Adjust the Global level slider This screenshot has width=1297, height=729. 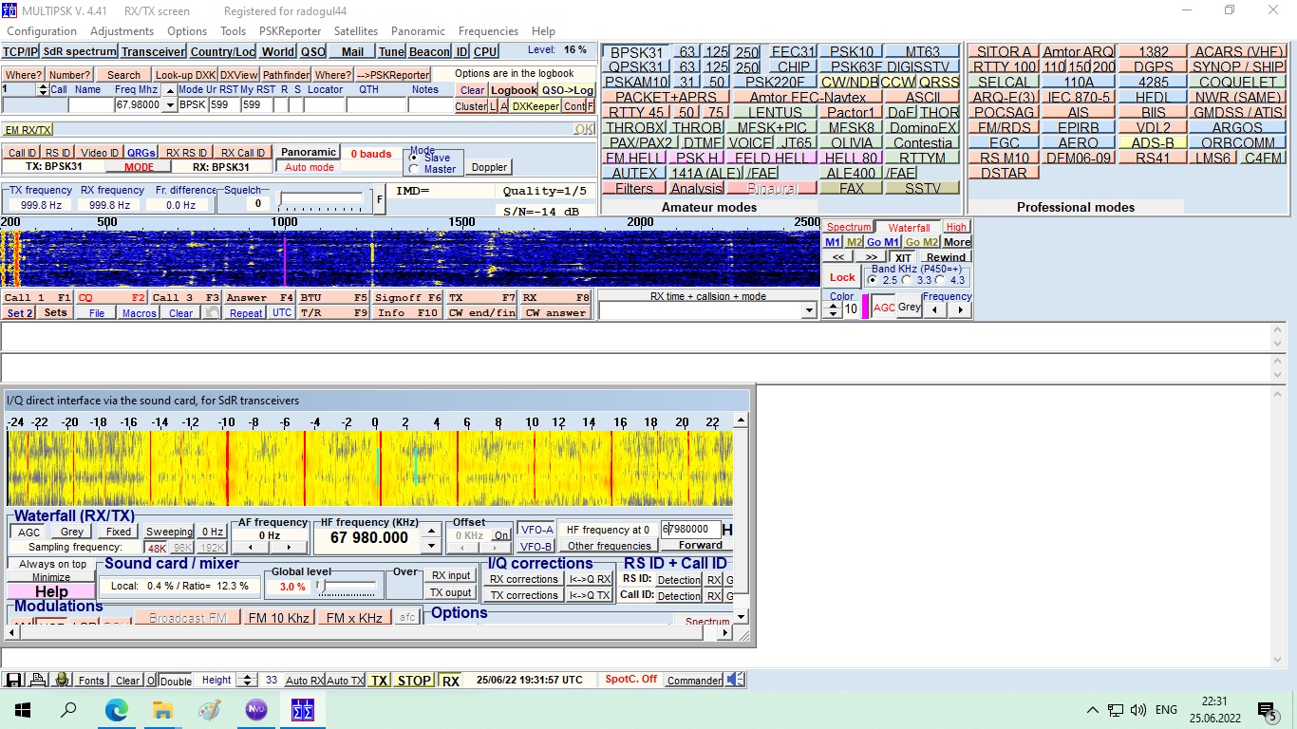pyautogui.click(x=321, y=587)
